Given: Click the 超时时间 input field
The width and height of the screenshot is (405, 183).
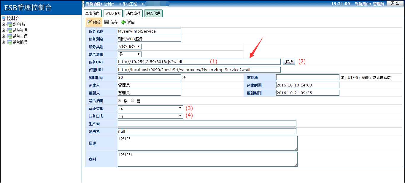Looking at the screenshot, I should (149, 77).
